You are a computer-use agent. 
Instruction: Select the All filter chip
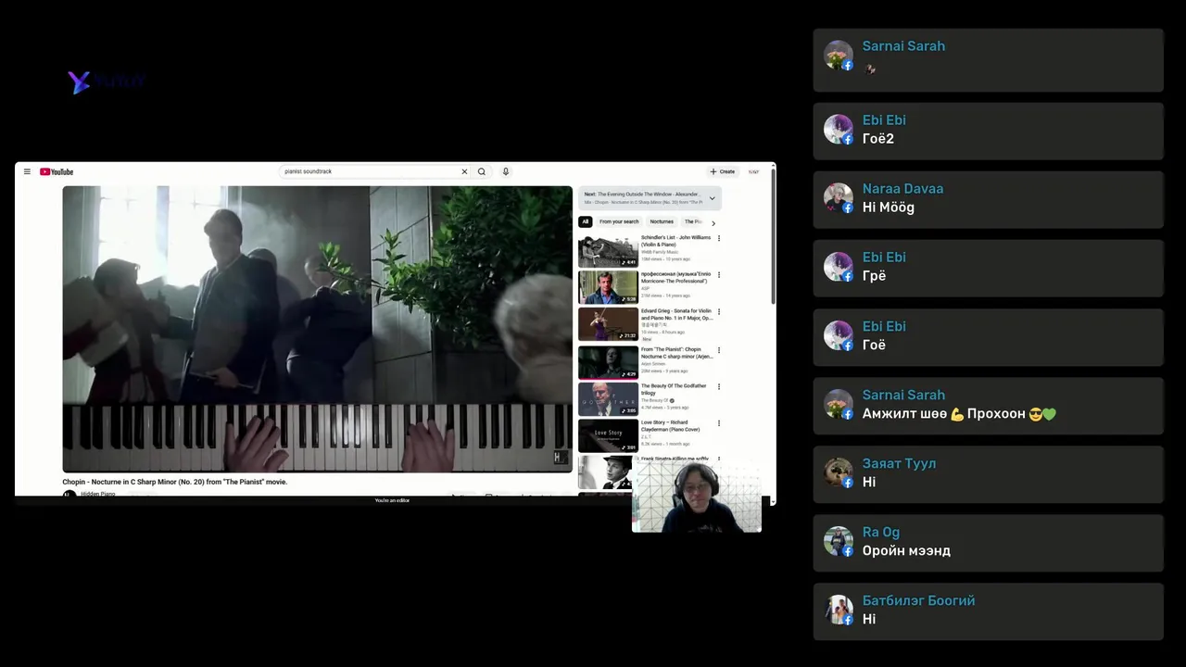tap(585, 221)
